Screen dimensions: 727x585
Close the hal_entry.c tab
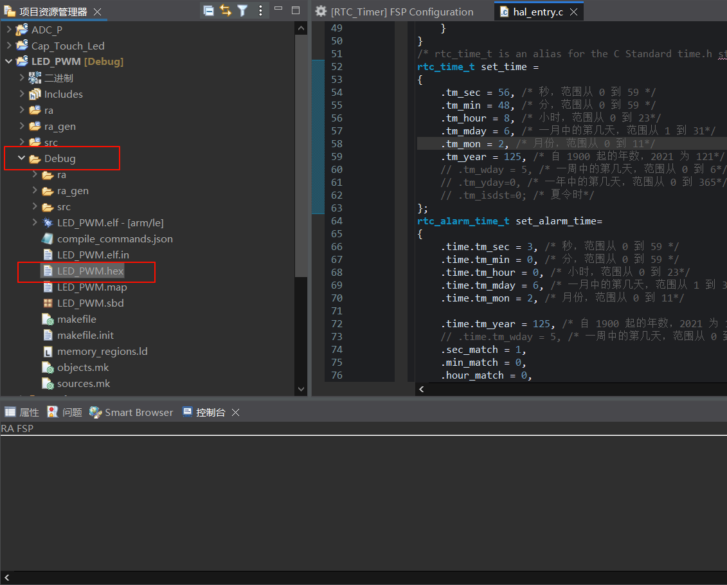tap(573, 12)
